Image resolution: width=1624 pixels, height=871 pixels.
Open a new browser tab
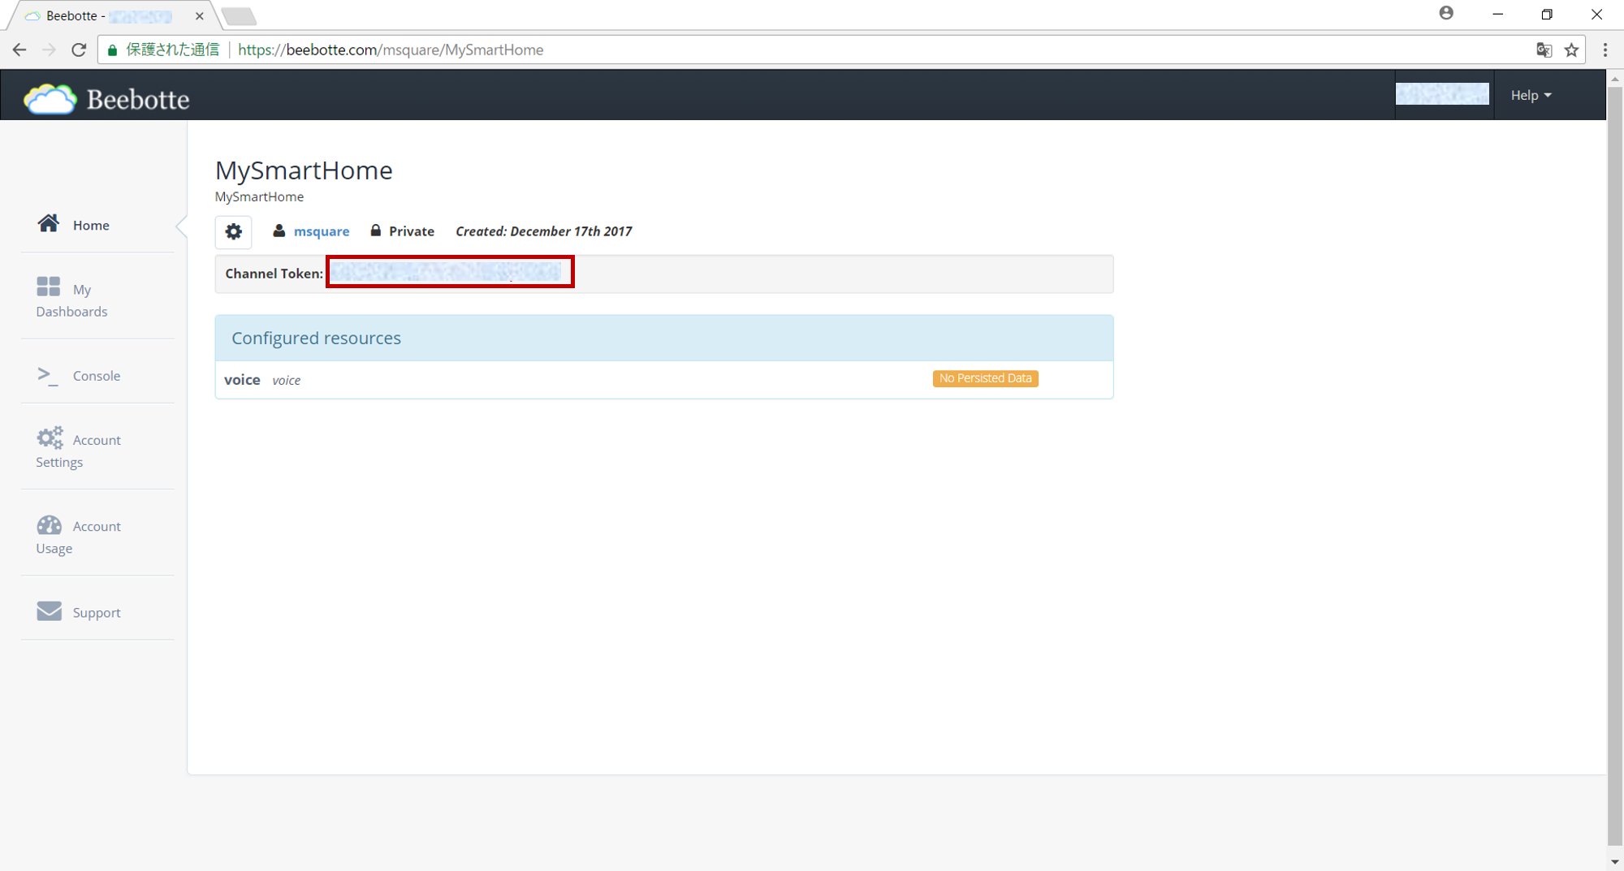point(239,15)
